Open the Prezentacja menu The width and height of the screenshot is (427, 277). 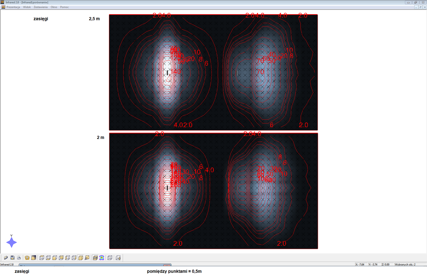click(x=13, y=7)
